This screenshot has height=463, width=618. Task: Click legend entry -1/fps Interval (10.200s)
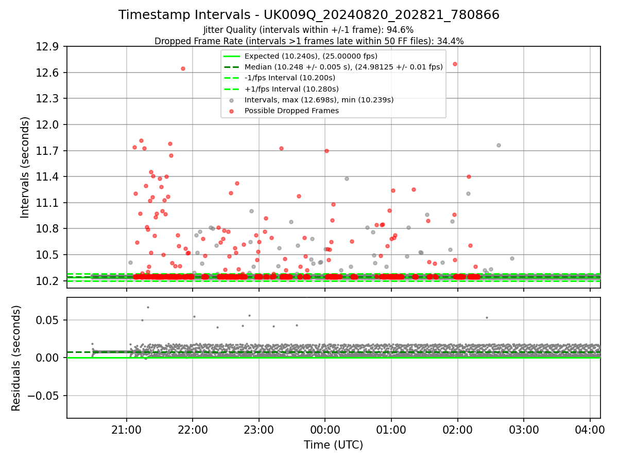[x=290, y=78]
